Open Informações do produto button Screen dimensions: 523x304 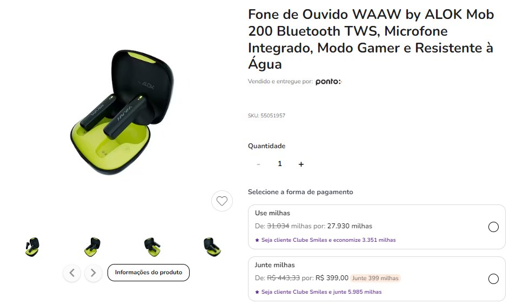[x=149, y=273]
